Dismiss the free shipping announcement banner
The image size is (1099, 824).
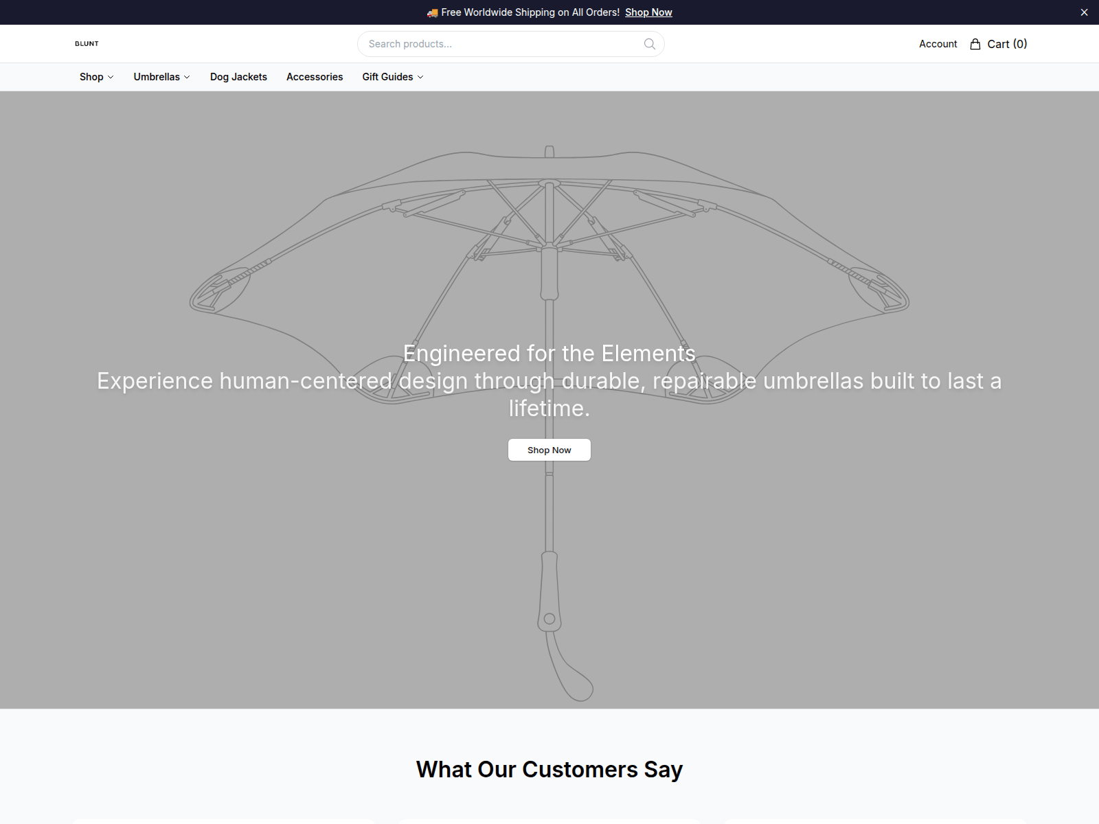1084,12
